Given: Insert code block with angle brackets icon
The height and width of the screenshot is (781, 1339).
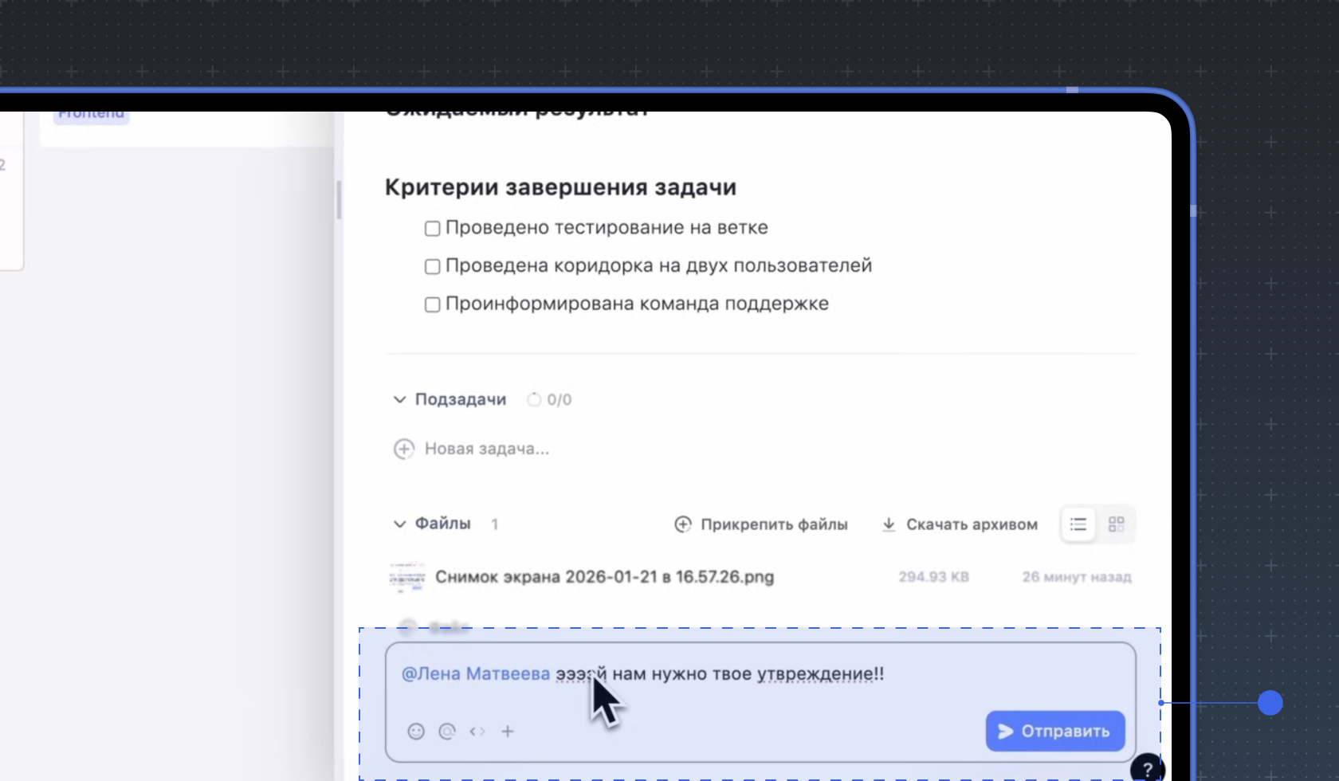Looking at the screenshot, I should pos(477,732).
